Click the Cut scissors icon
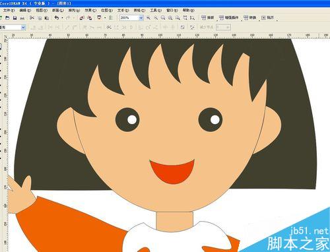This screenshot has width=330, height=252. [x=32, y=18]
